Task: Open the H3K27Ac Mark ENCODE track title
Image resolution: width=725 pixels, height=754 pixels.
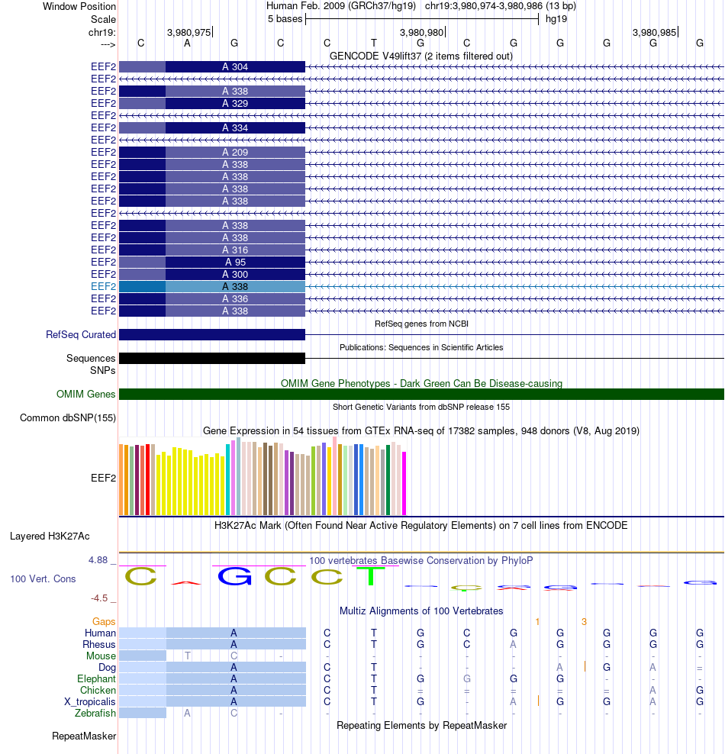Action: (x=421, y=526)
